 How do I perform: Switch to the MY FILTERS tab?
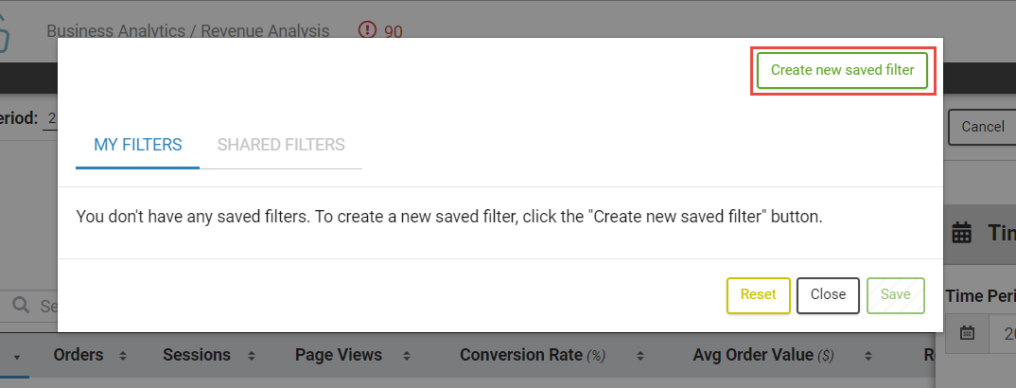(x=138, y=145)
